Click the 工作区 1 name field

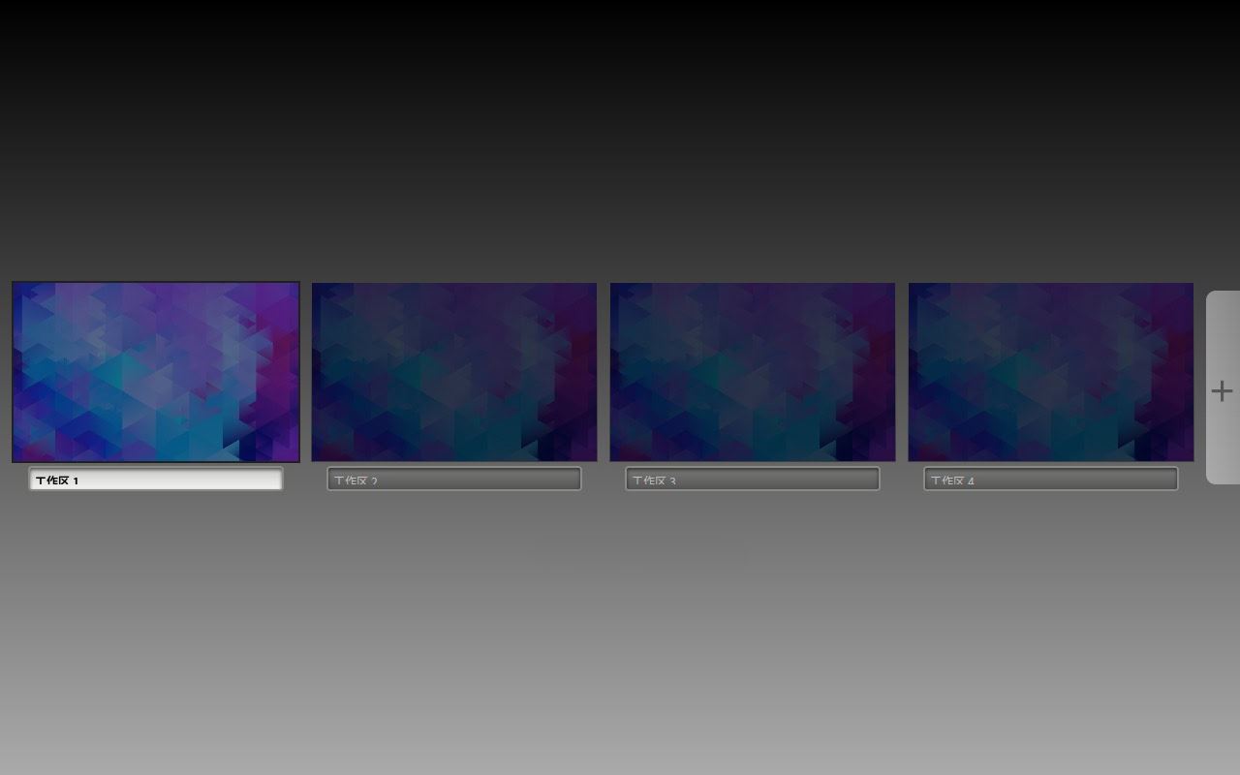156,480
